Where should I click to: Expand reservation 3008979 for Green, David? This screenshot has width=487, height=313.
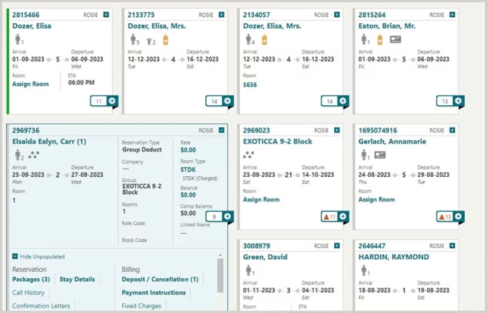(x=337, y=245)
